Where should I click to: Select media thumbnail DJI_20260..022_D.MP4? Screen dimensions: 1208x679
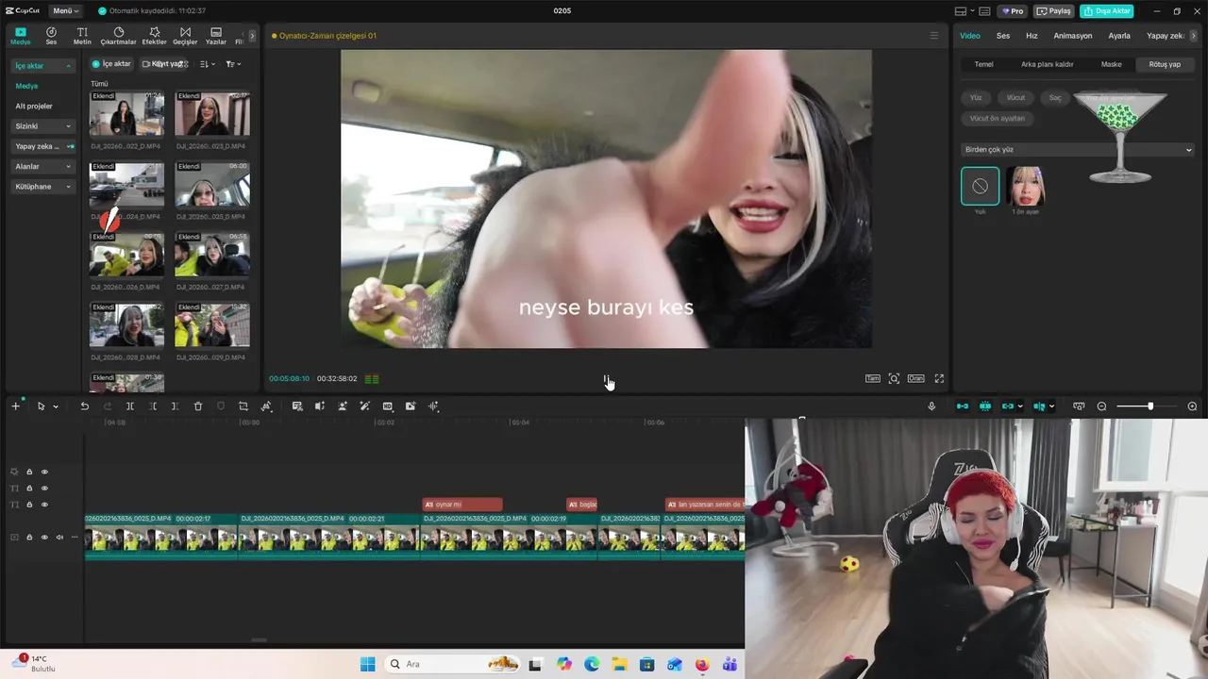[126, 114]
